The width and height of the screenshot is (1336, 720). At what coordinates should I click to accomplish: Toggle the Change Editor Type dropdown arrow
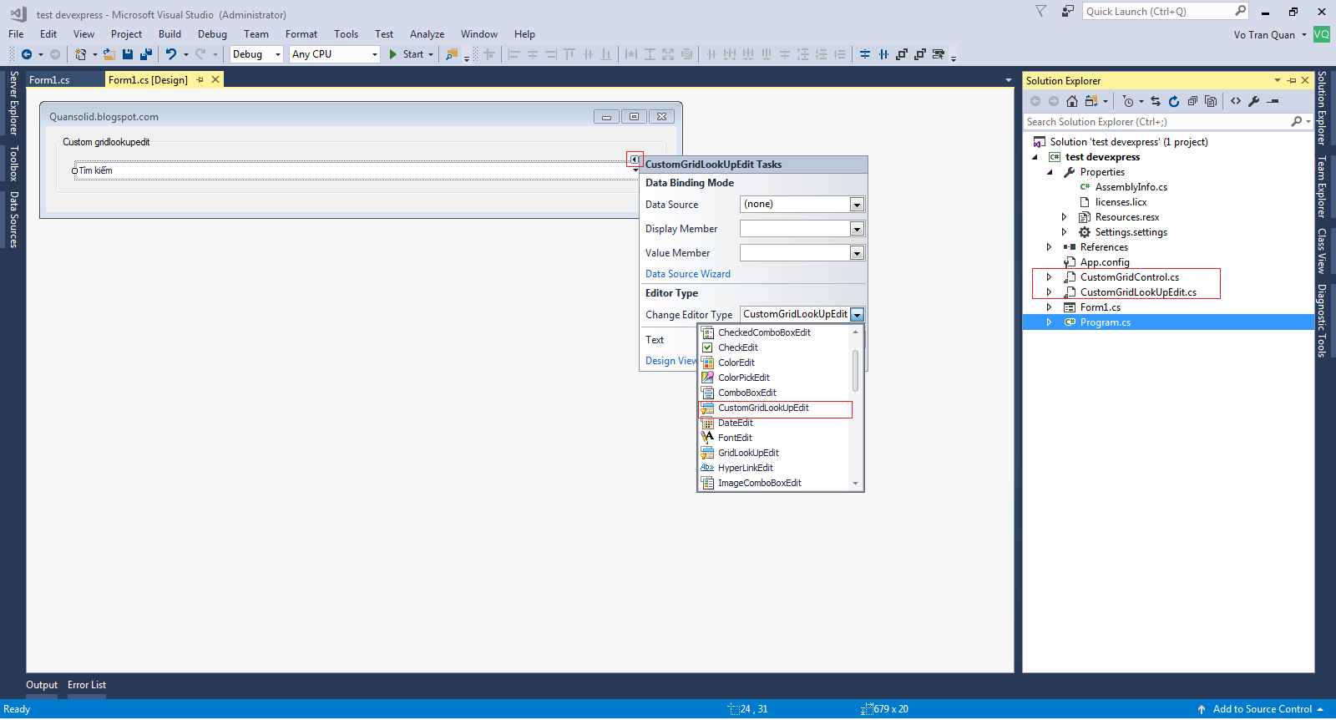tap(857, 315)
